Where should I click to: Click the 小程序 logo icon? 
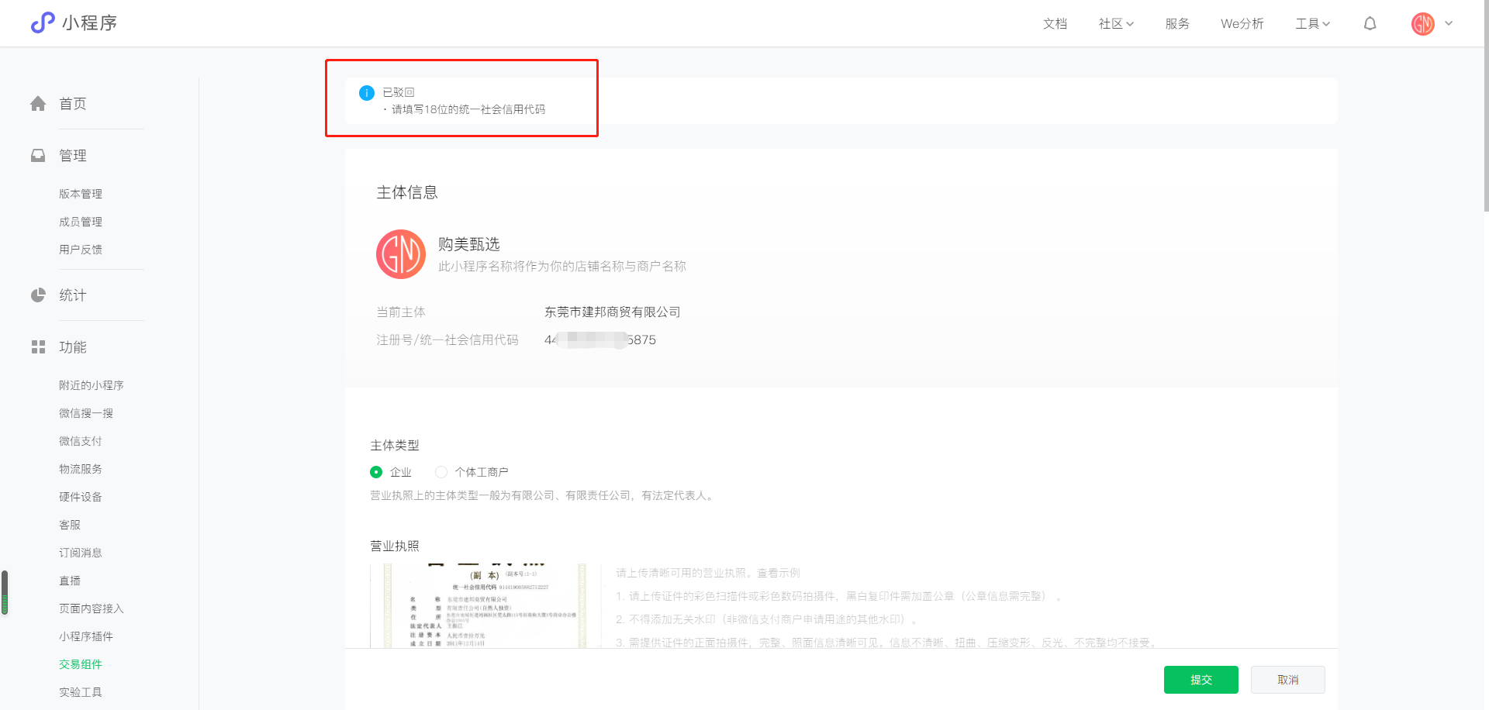tap(43, 22)
